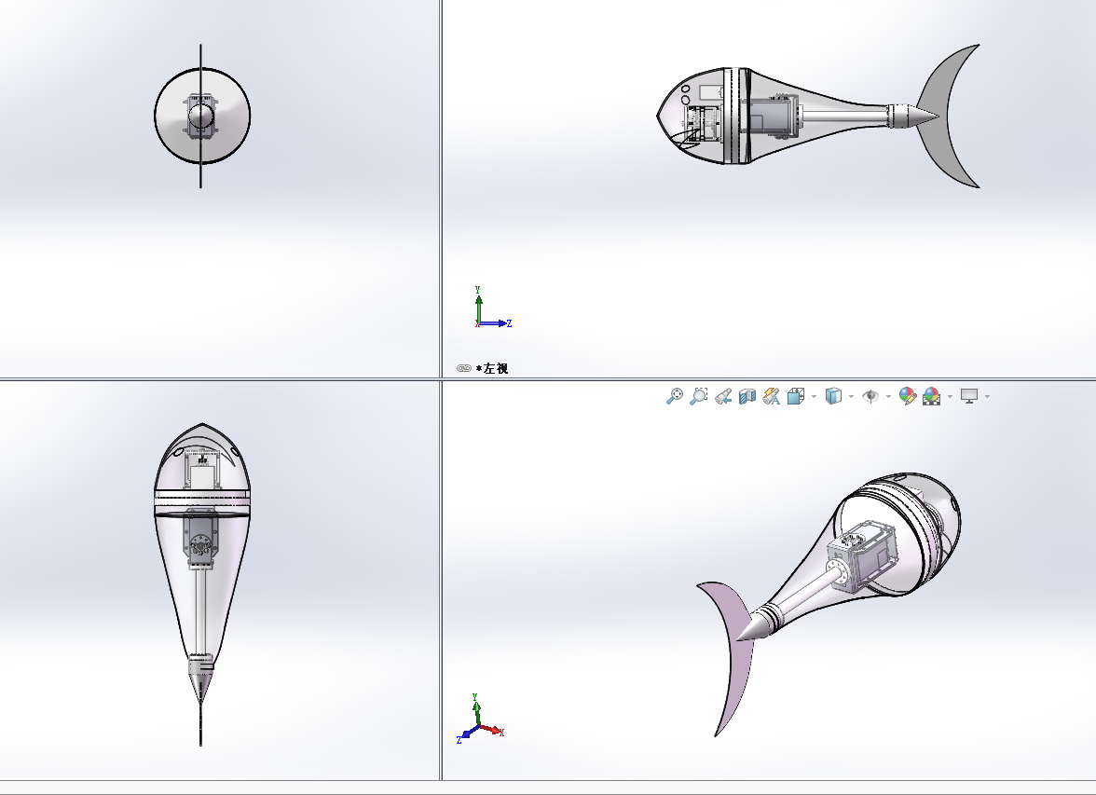Screen dimensions: 1096x795
Task: Expand the View Orientation dropdown arrow
Action: (x=814, y=397)
